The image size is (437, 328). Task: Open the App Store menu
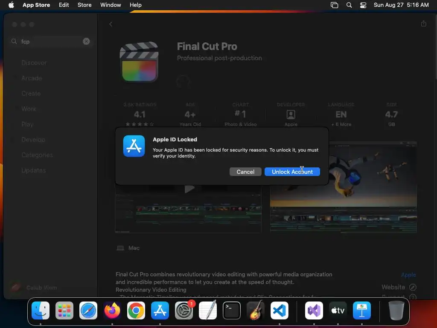point(36,5)
